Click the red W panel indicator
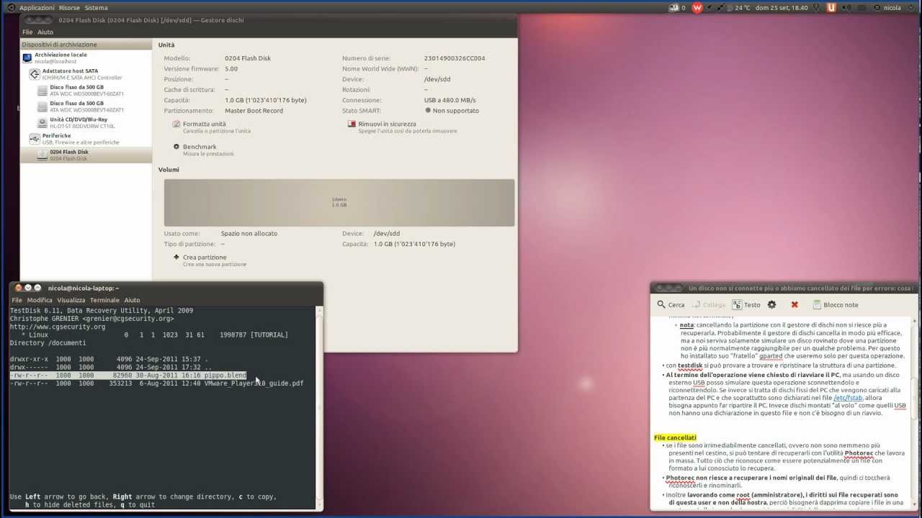This screenshot has height=518, width=922. tap(697, 8)
